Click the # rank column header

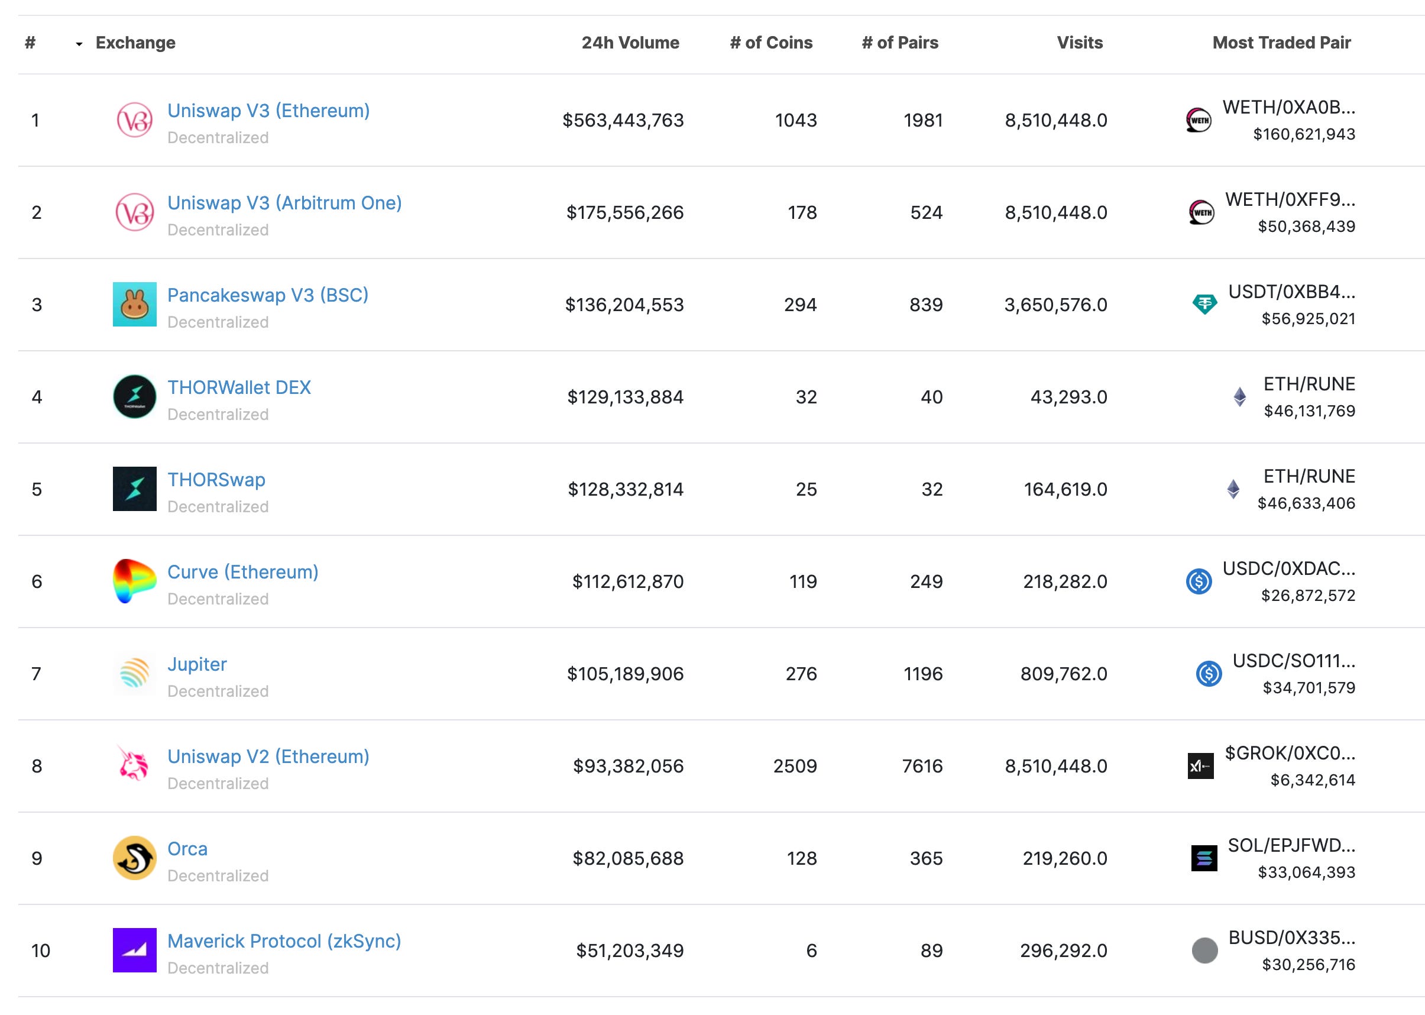(x=30, y=43)
